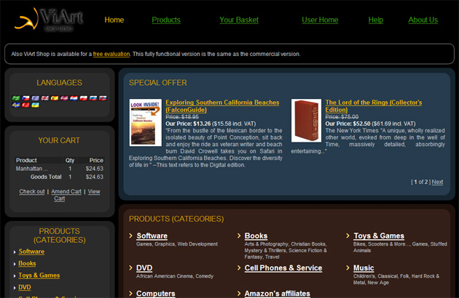This screenshot has height=298, width=459.
Task: Click the chevron beside Computers category
Action: 131,294
